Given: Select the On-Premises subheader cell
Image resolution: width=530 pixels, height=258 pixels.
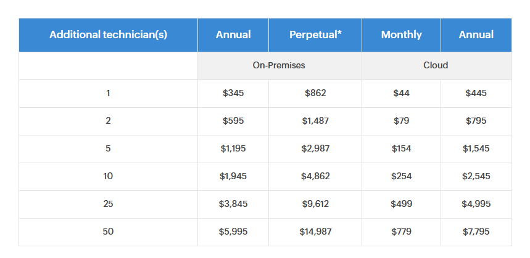Looking at the screenshot, I should tap(279, 65).
